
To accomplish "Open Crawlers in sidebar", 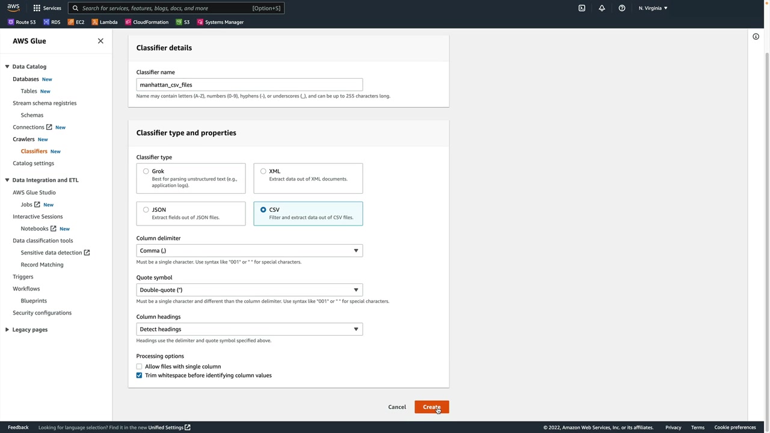I will 23,139.
